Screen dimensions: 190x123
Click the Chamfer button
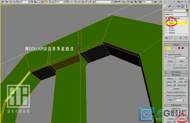coord(169,85)
